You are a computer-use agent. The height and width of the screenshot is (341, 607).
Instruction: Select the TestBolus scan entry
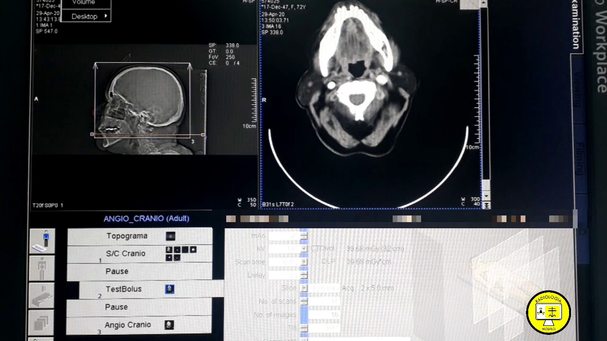click(151, 289)
